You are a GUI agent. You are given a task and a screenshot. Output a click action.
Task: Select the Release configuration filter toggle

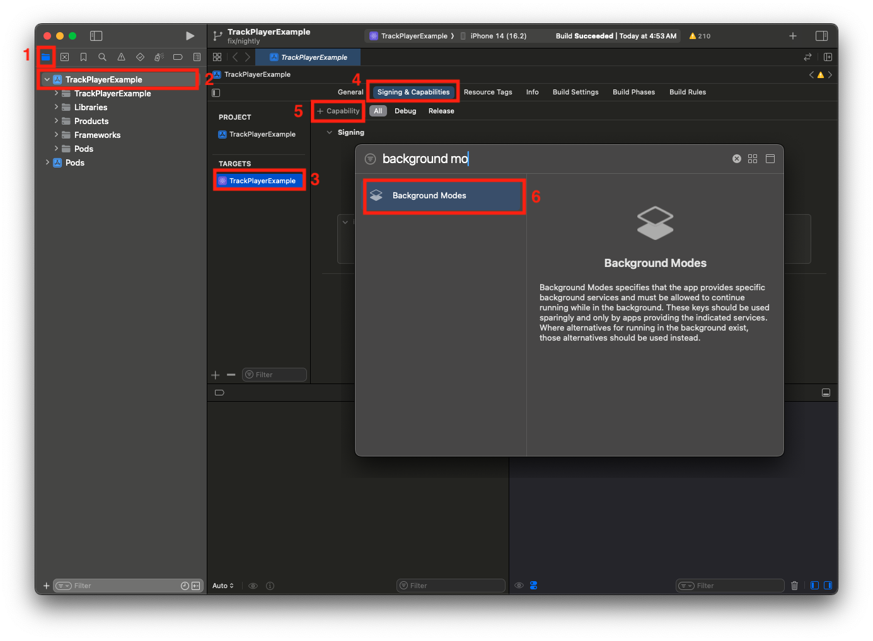click(x=441, y=111)
